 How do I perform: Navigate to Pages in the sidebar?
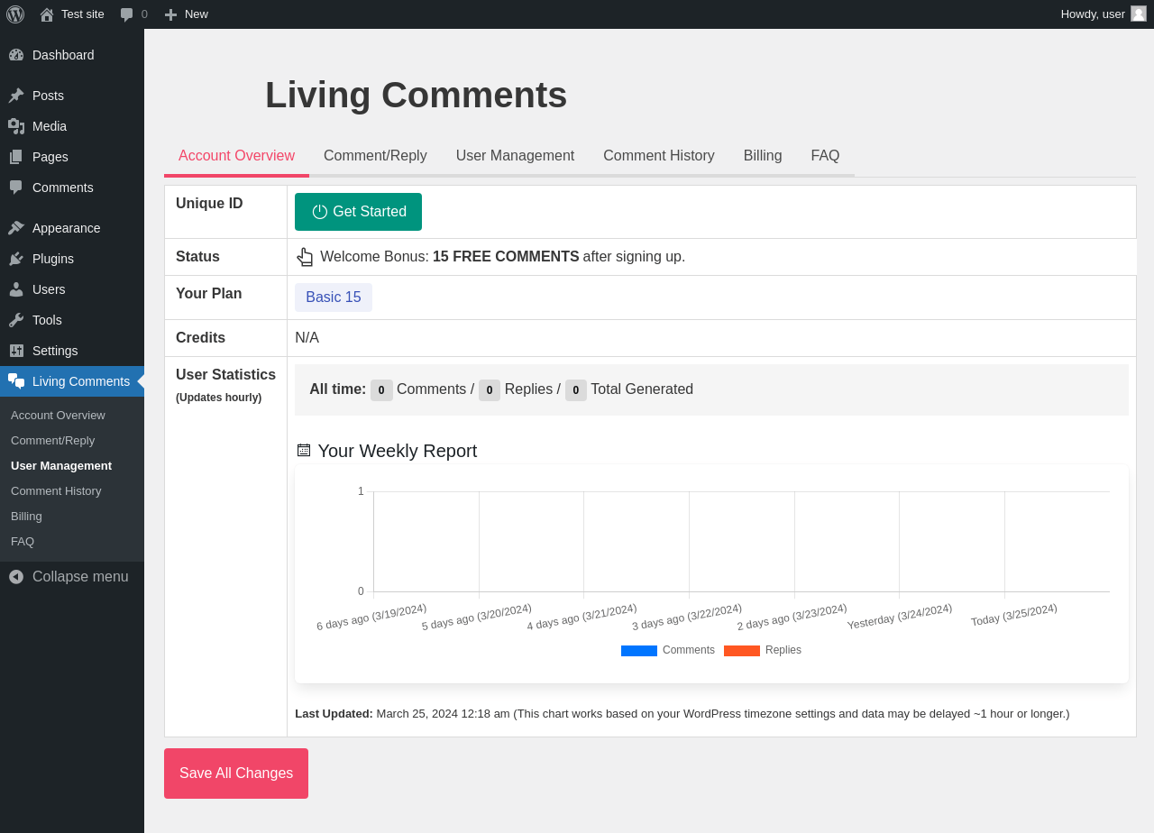(x=72, y=157)
